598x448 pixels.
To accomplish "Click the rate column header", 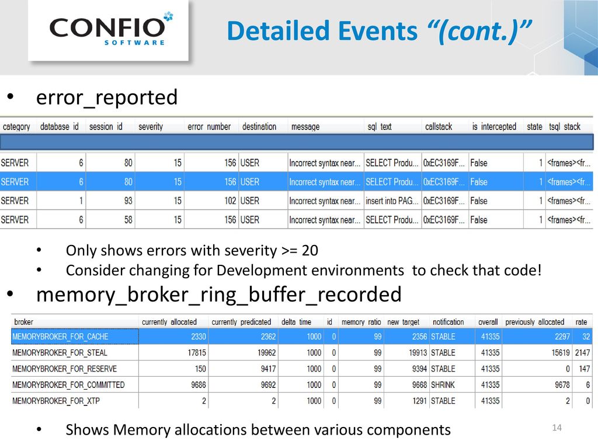I will click(581, 322).
